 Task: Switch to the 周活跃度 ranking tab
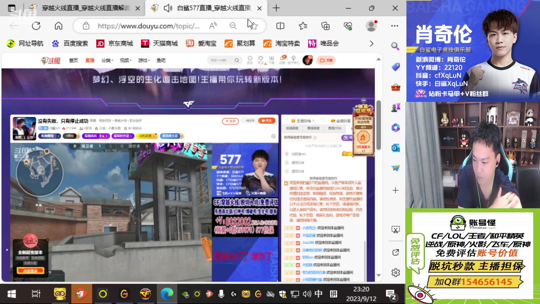[x=313, y=128]
